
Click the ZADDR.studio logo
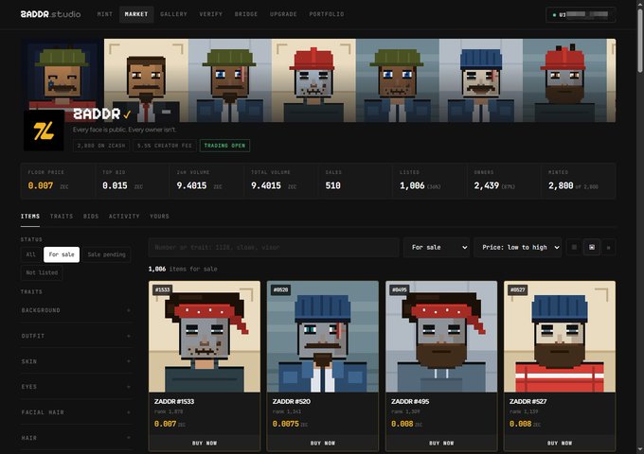click(50, 14)
